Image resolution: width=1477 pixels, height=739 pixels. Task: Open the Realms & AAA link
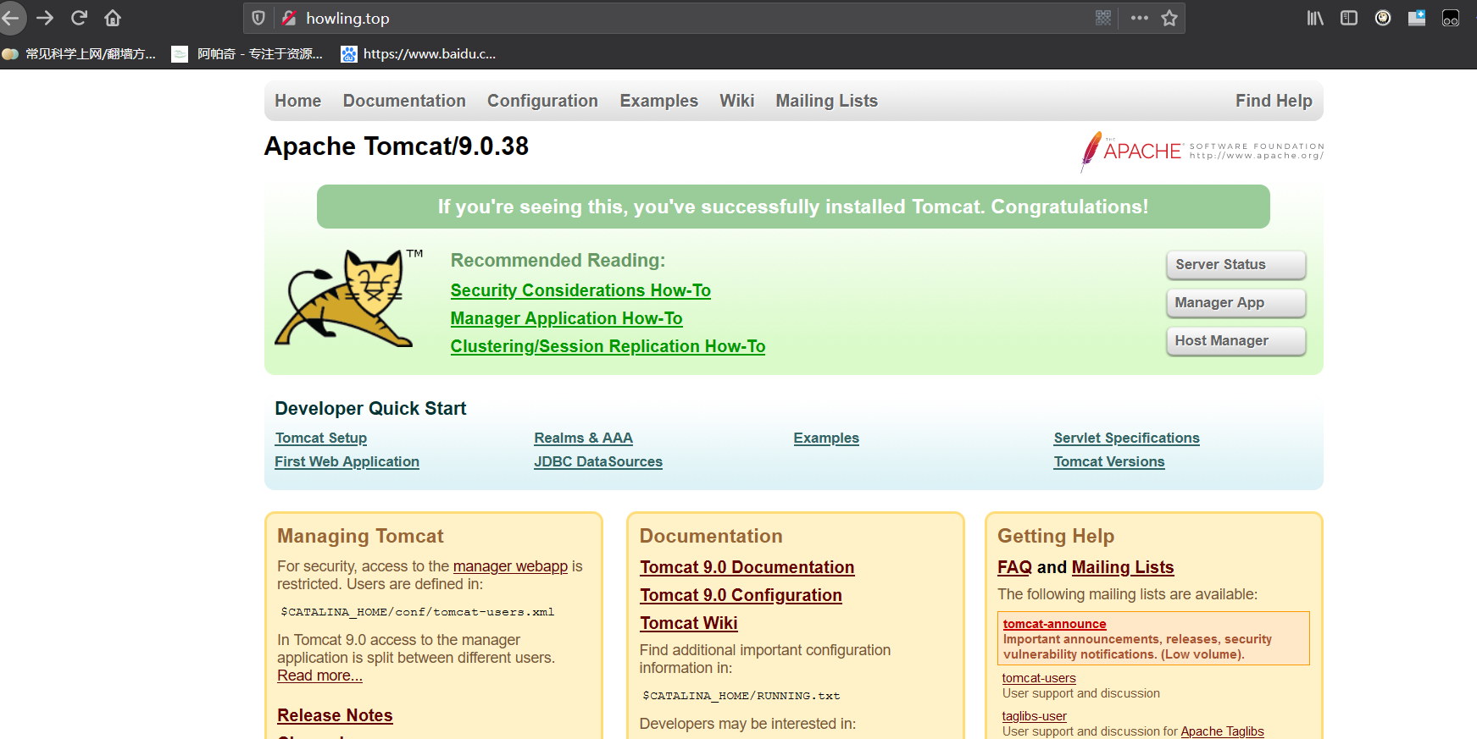[583, 438]
